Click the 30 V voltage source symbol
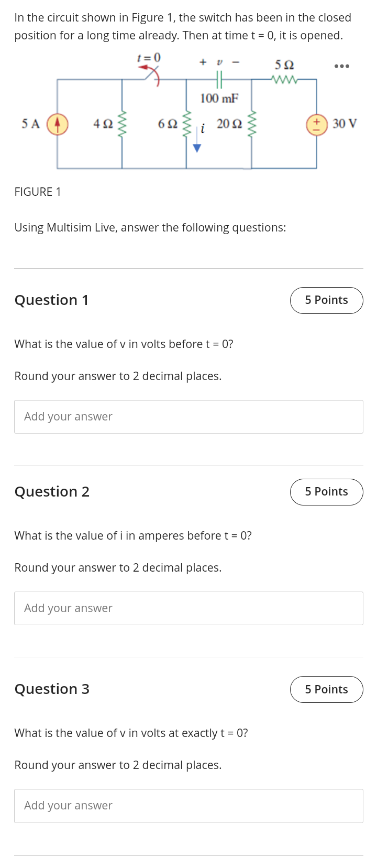377x864 pixels. click(x=317, y=124)
